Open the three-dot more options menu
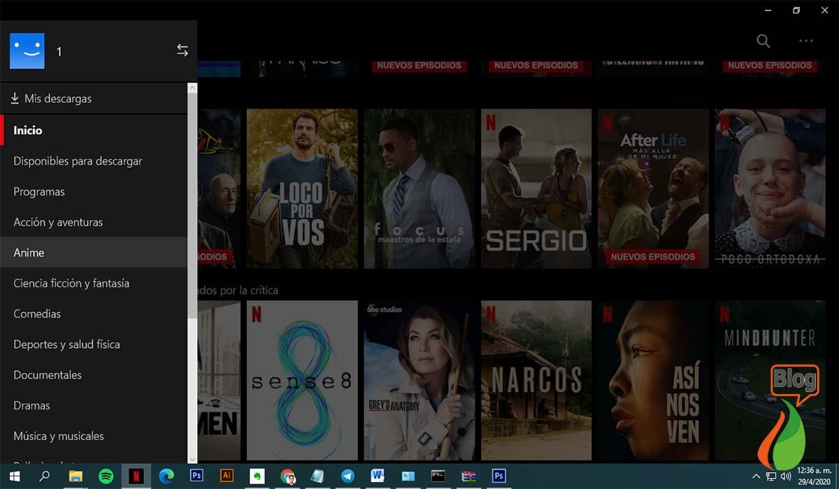The width and height of the screenshot is (839, 489). 806,41
